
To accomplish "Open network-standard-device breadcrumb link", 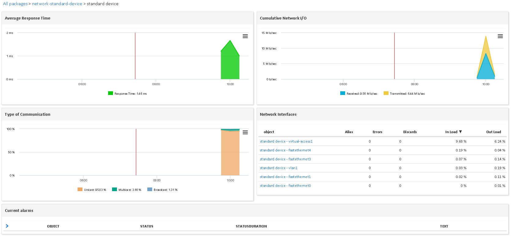I will pyautogui.click(x=57, y=4).
